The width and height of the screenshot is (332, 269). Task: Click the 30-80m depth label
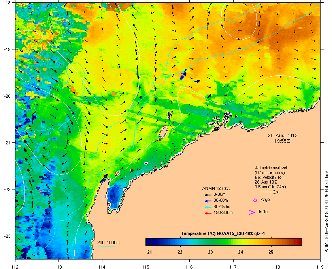coord(221,200)
